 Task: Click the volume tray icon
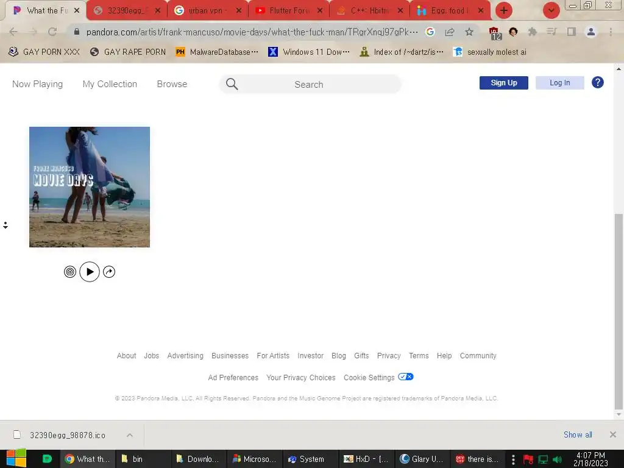point(557,459)
